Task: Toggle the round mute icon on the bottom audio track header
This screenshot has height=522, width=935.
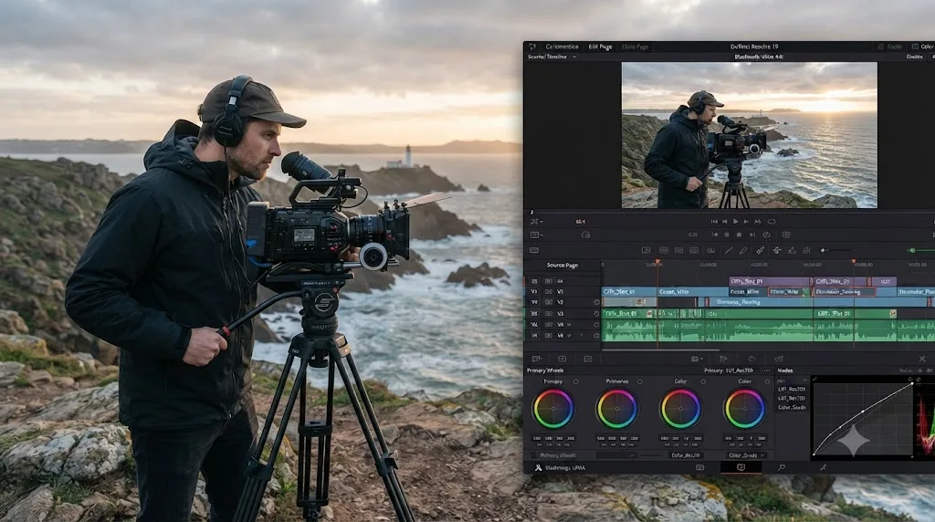Action: [x=595, y=336]
